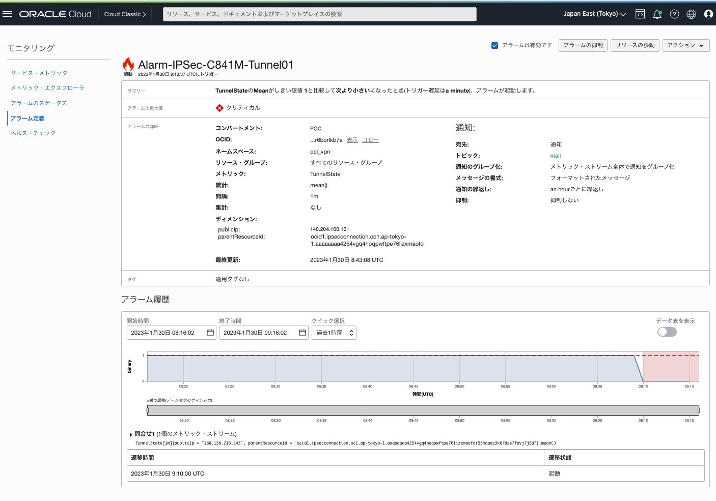716x501 pixels.
Task: Open the アクション dropdown menu
Action: click(x=686, y=45)
